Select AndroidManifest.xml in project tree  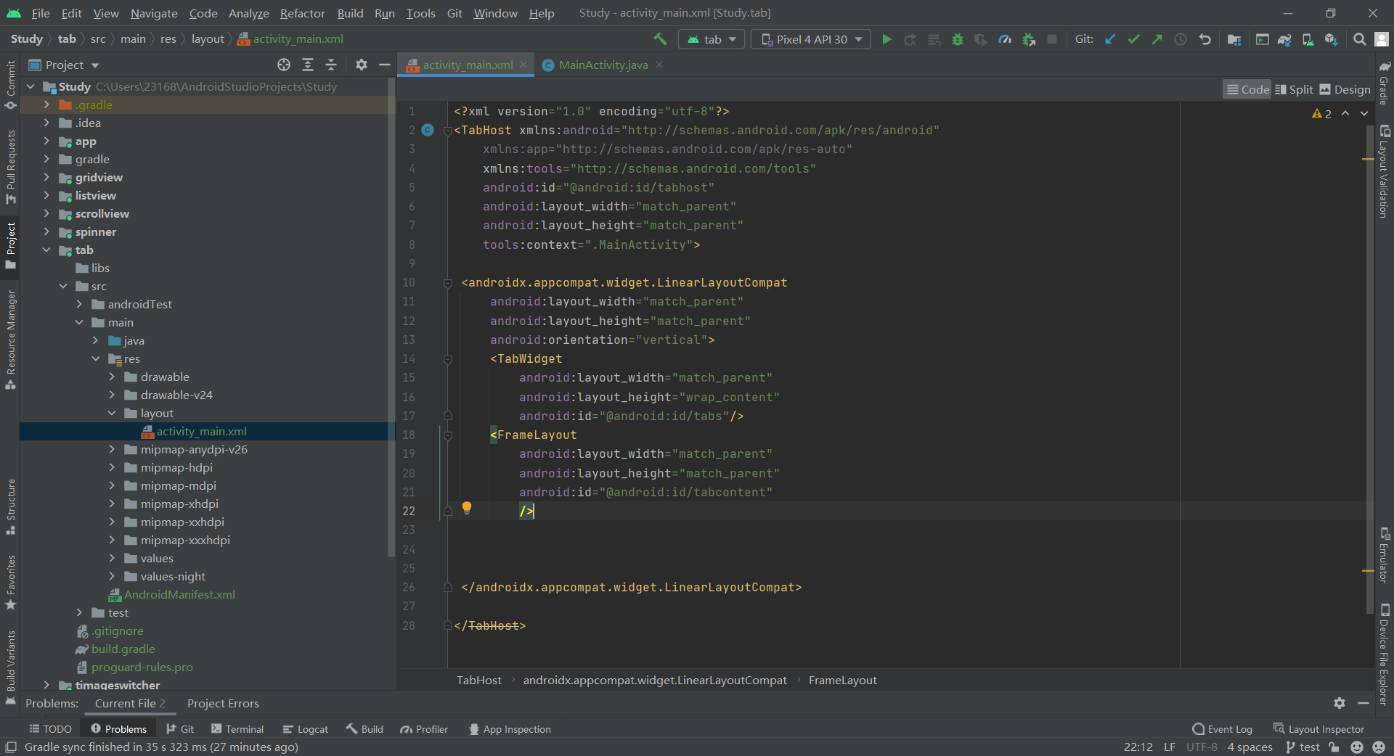[179, 594]
